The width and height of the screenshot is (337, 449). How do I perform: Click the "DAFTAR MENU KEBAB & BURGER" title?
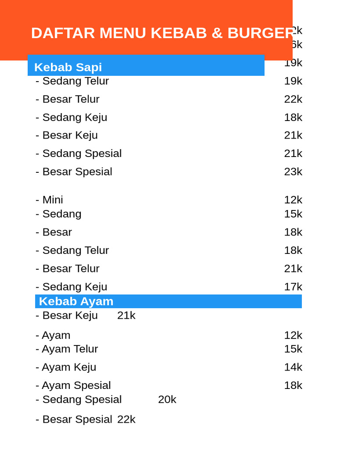(162, 33)
